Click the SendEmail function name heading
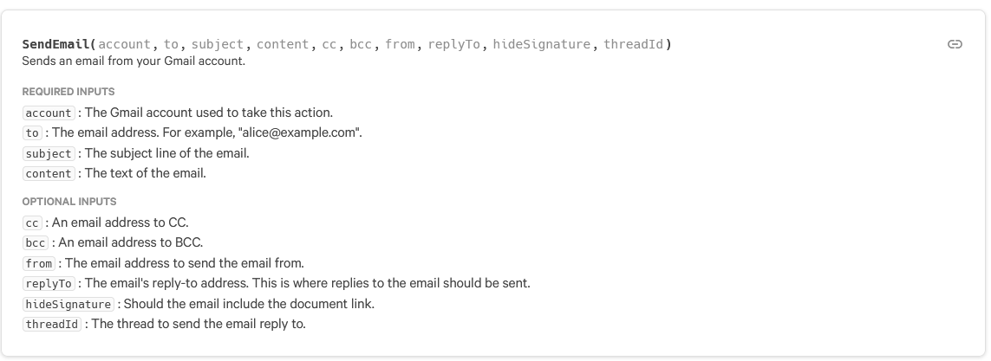The image size is (991, 361). pyautogui.click(x=56, y=44)
